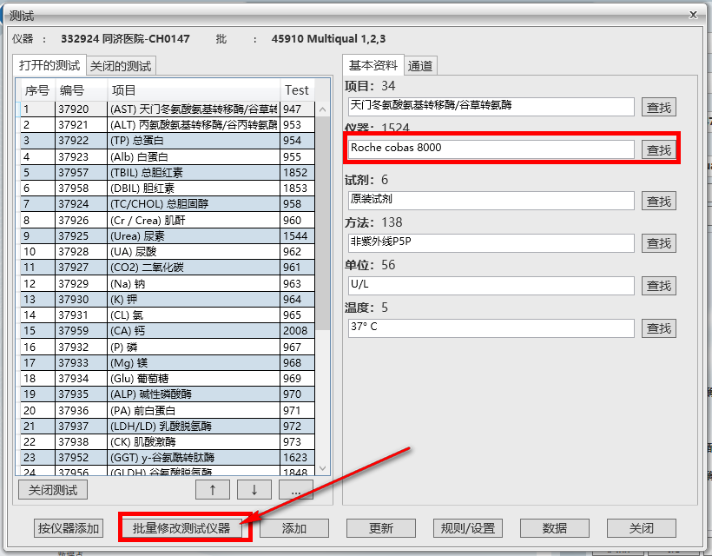Click 查找 beside the 项目 field
712x556 pixels.
pyautogui.click(x=658, y=107)
